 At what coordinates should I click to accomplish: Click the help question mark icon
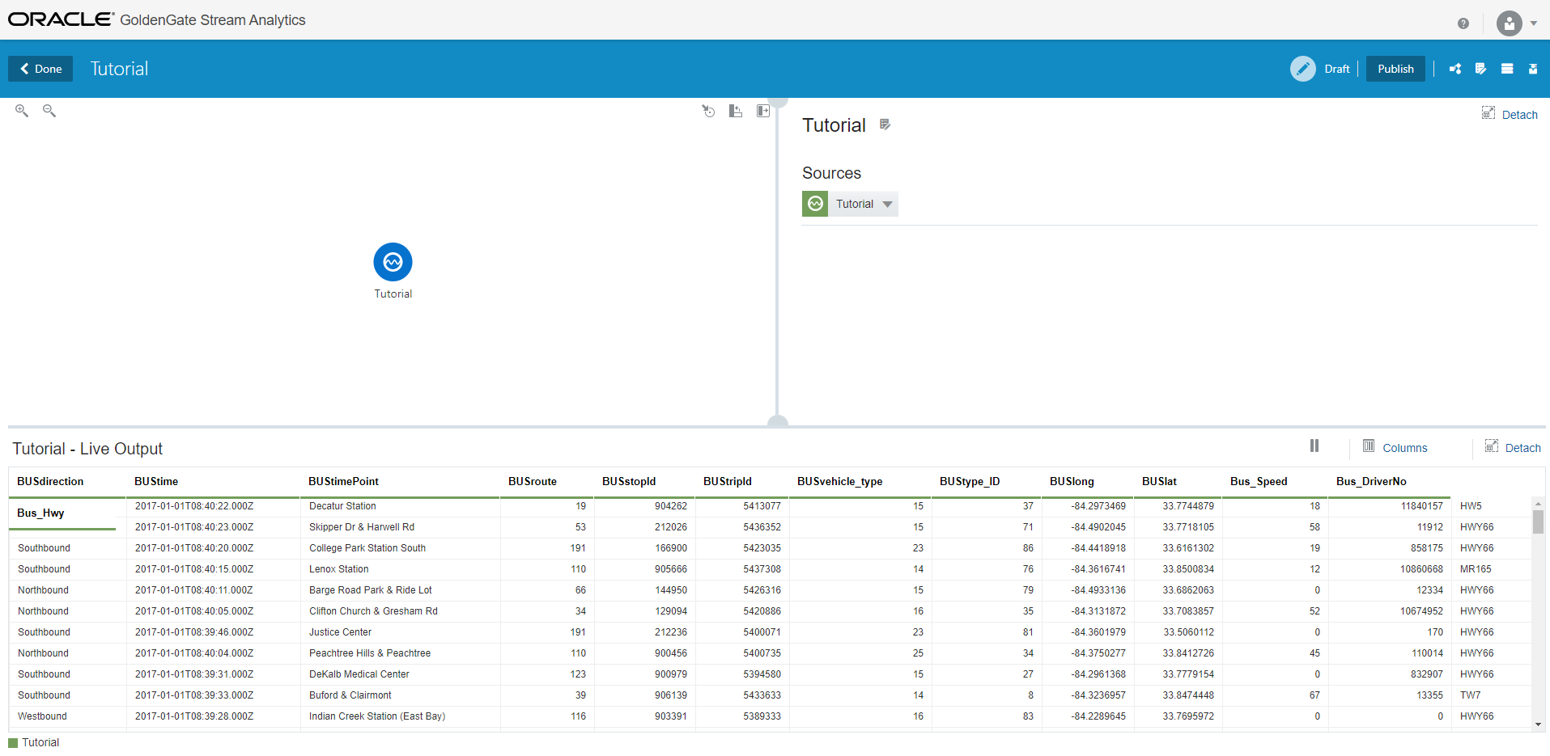[1463, 23]
